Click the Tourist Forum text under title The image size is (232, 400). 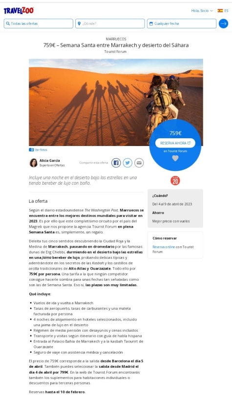click(115, 52)
